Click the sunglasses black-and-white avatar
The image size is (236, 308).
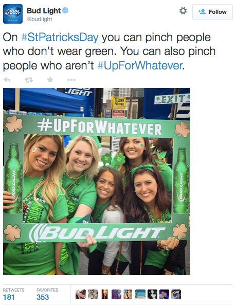(x=152, y=294)
